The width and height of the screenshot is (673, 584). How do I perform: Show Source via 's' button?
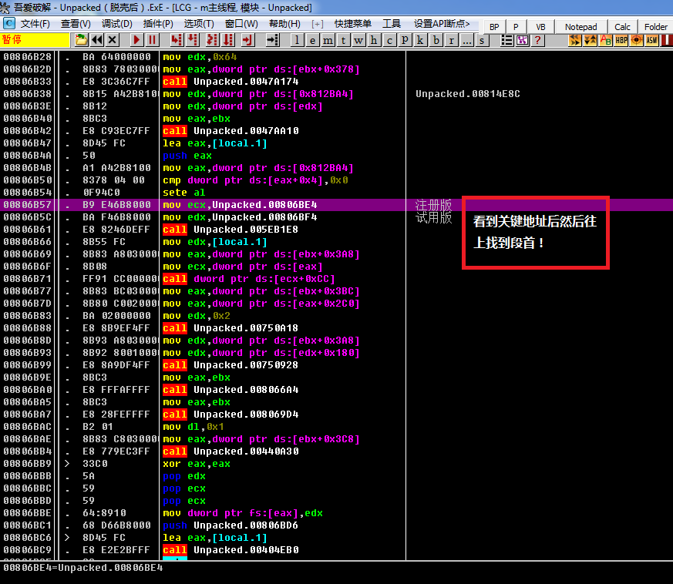482,40
